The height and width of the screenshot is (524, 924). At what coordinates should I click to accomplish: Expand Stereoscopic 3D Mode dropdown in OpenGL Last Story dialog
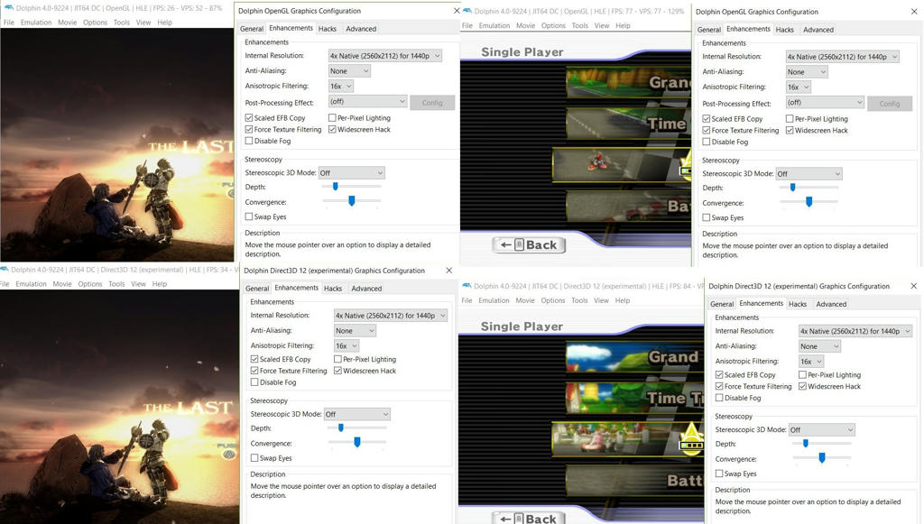(x=351, y=173)
